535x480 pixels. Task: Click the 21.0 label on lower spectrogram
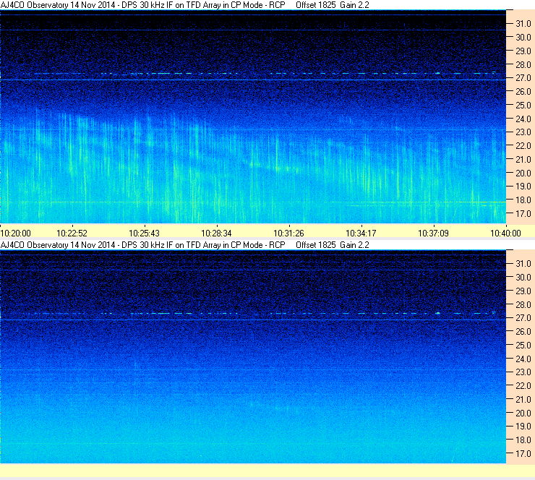(523, 400)
